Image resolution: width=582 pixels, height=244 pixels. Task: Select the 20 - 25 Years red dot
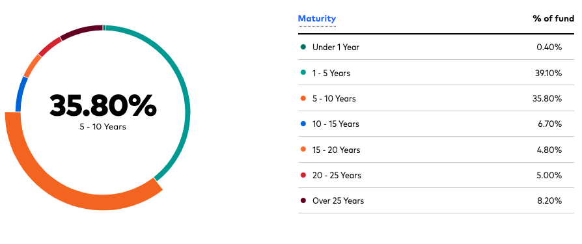point(303,175)
